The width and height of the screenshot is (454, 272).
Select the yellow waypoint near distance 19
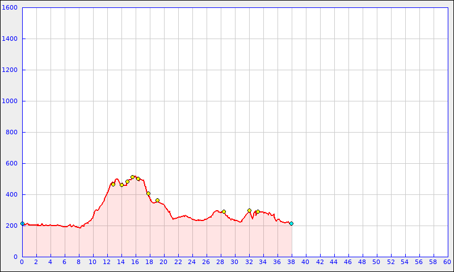157,200
